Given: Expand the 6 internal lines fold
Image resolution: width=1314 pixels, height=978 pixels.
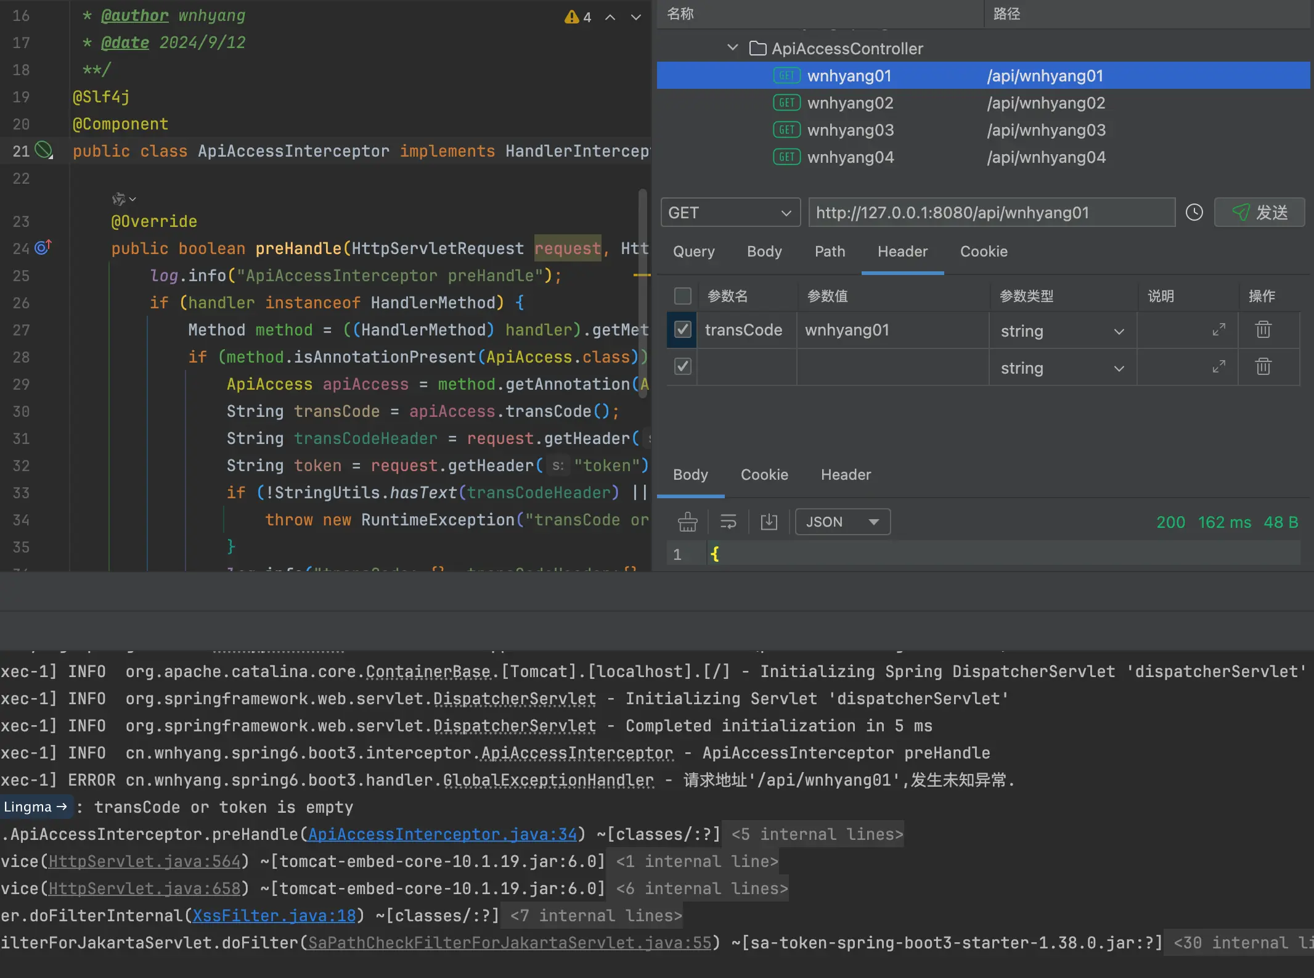Looking at the screenshot, I should [702, 889].
